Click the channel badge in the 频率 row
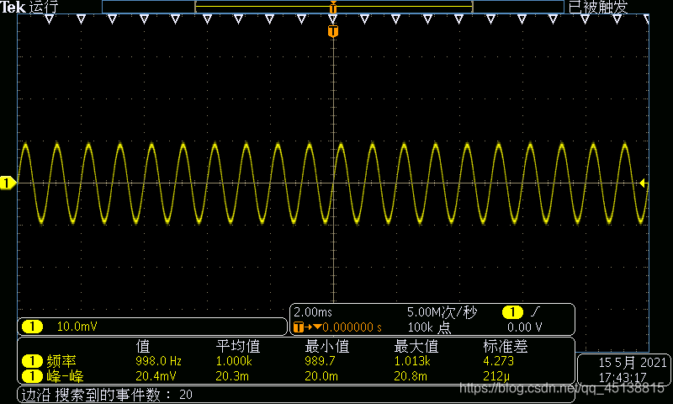The image size is (673, 404). coord(32,361)
